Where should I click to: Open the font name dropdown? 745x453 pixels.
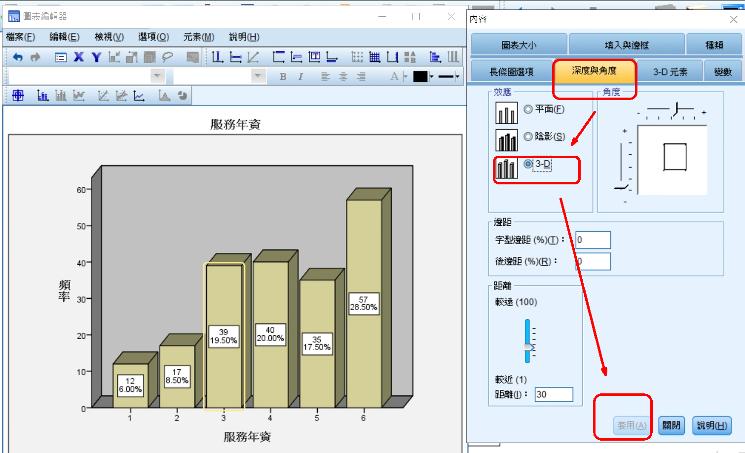pos(157,76)
